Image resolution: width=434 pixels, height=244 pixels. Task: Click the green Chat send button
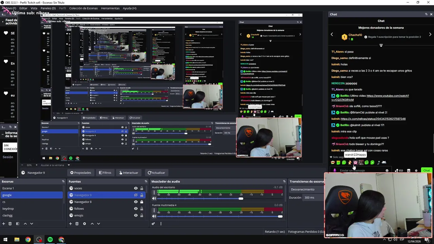coord(427,170)
